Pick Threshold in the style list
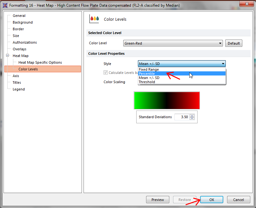Image resolution: width=256 pixels, height=208 pixels. click(147, 82)
